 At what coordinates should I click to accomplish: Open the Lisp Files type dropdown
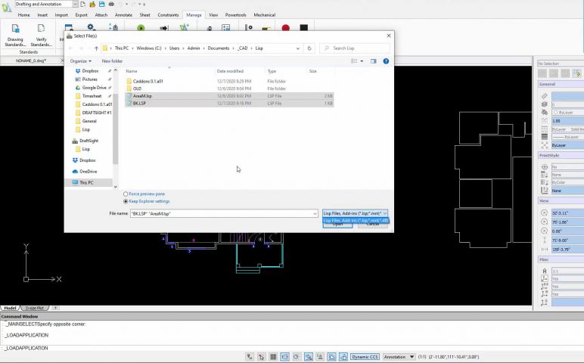point(355,213)
